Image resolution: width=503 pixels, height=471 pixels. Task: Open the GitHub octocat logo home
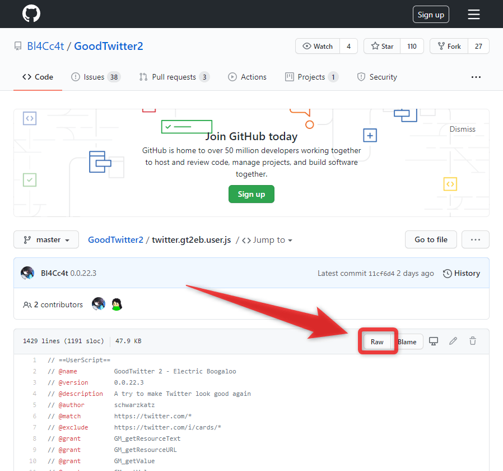pos(31,14)
